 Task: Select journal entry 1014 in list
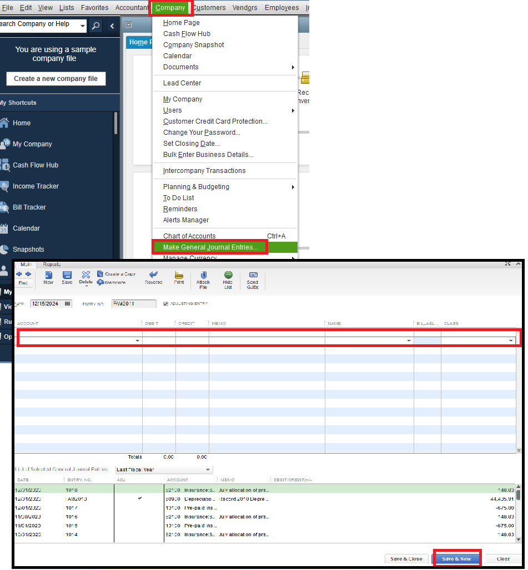click(x=265, y=535)
